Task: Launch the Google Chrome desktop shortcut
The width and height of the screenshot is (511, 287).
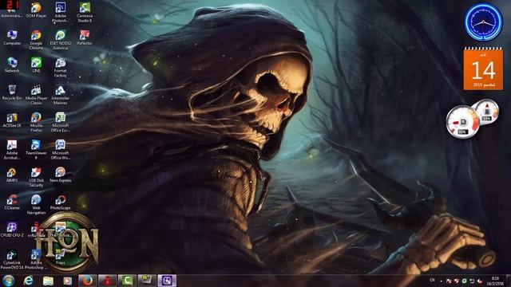Action: pyautogui.click(x=36, y=40)
